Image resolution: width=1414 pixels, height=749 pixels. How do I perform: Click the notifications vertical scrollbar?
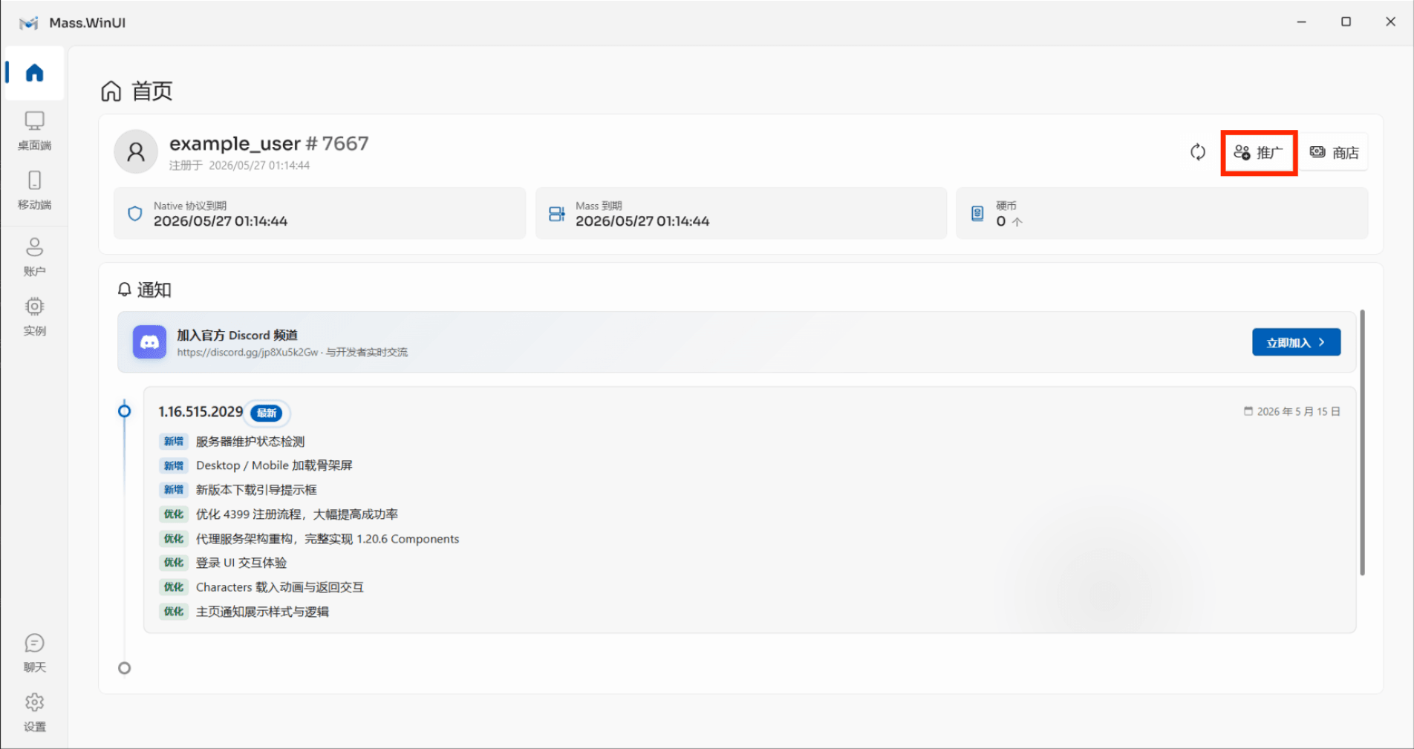click(x=1362, y=442)
